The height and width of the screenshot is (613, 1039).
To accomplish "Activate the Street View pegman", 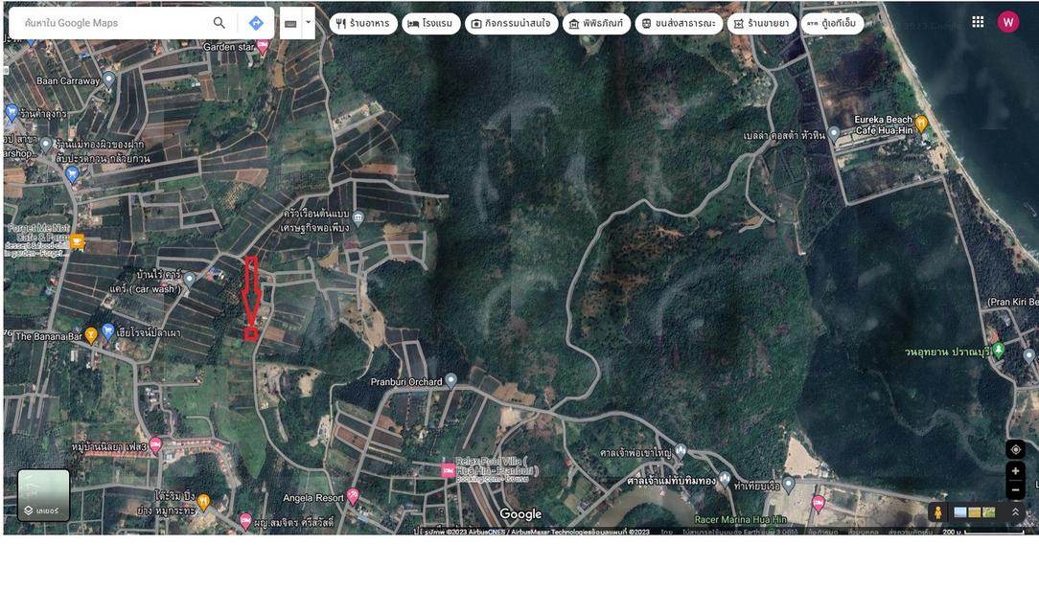I will coord(937,511).
